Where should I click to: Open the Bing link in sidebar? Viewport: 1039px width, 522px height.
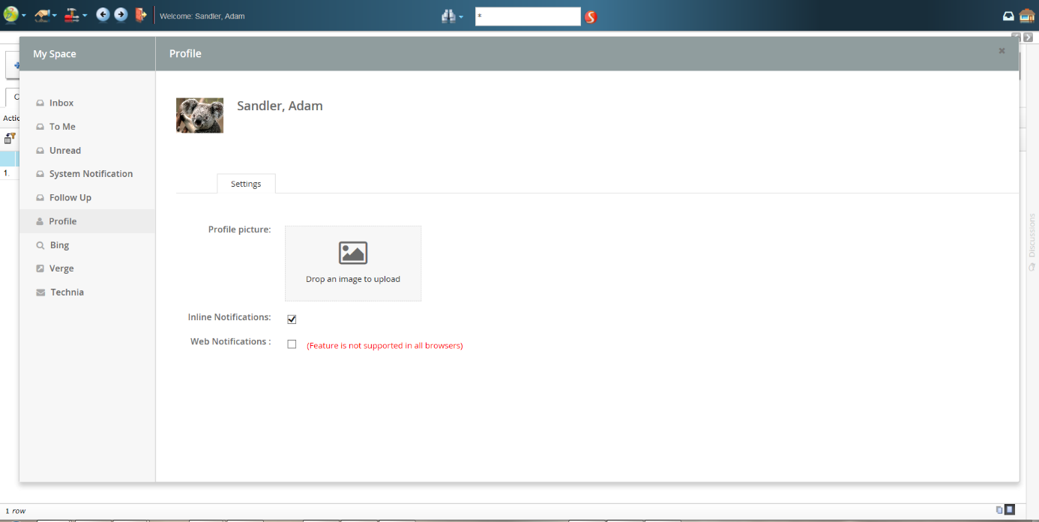point(59,245)
